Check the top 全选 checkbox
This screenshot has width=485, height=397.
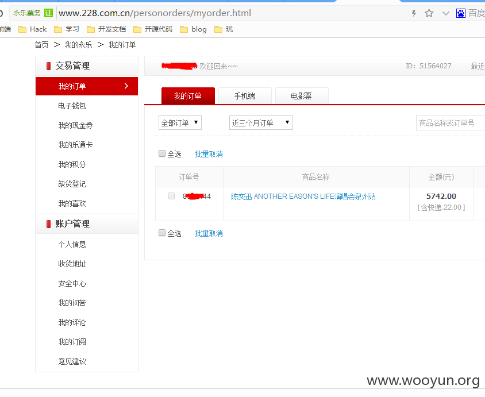click(x=162, y=153)
